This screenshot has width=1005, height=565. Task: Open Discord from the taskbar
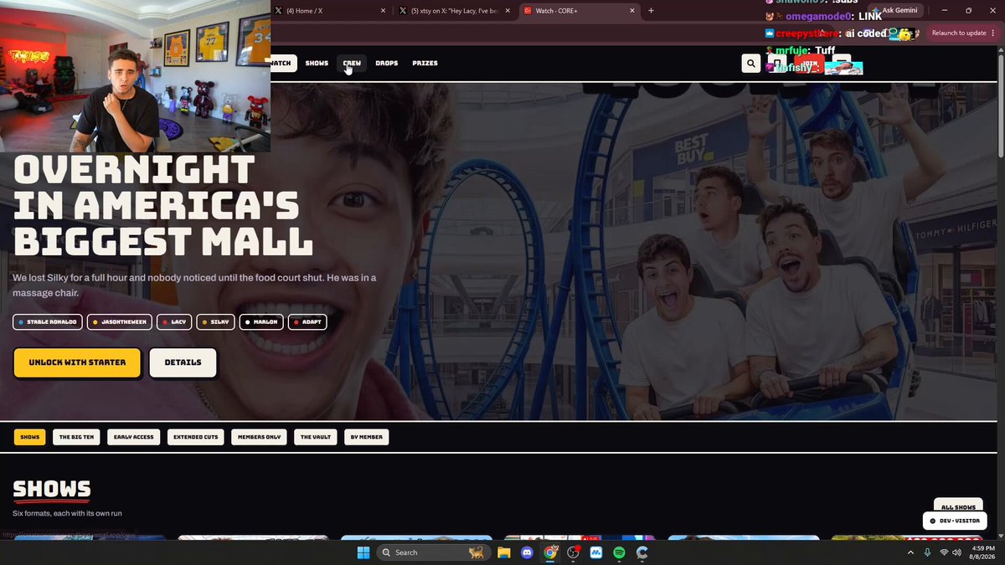[527, 552]
